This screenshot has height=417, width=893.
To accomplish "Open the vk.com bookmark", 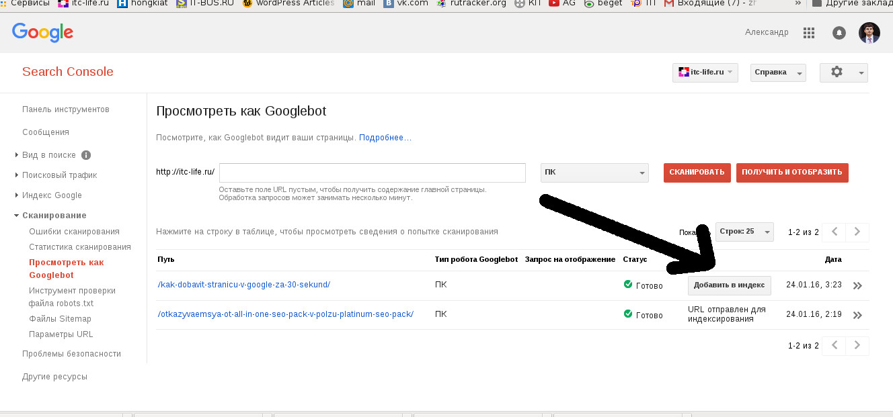I will tap(406, 3).
